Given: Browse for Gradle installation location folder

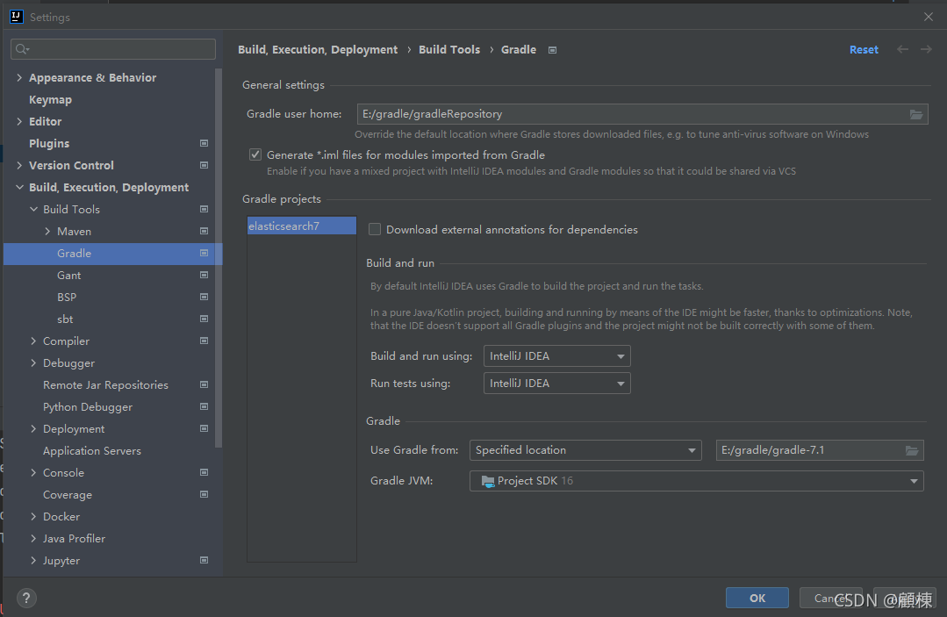Looking at the screenshot, I should [911, 450].
